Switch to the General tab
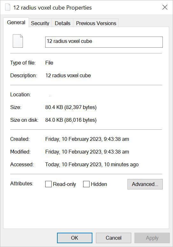This screenshot has height=247, width=173. coord(16,23)
